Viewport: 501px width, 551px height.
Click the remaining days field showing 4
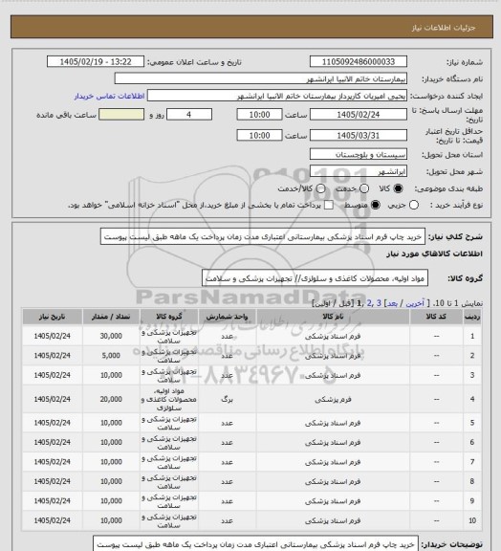pyautogui.click(x=189, y=115)
